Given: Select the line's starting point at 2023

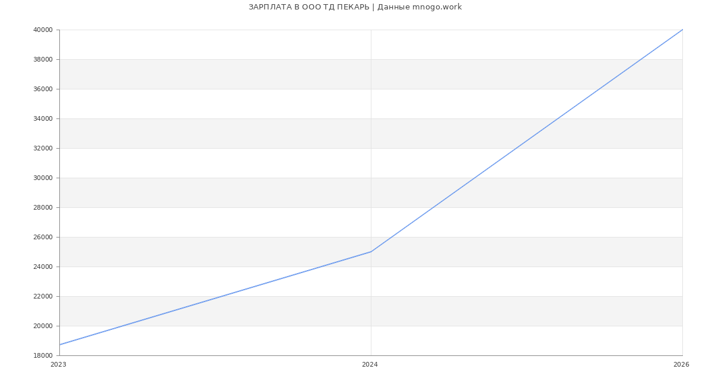Looking at the screenshot, I should point(60,345).
